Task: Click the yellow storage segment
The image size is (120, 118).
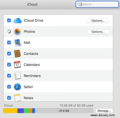Action: 10,111
